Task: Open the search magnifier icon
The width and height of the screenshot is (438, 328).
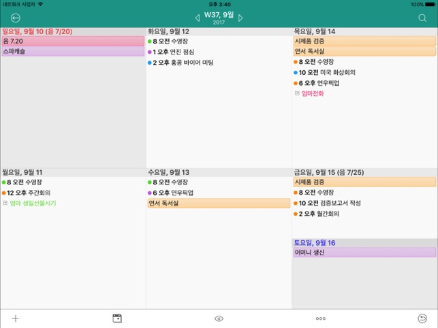Action: point(422,18)
